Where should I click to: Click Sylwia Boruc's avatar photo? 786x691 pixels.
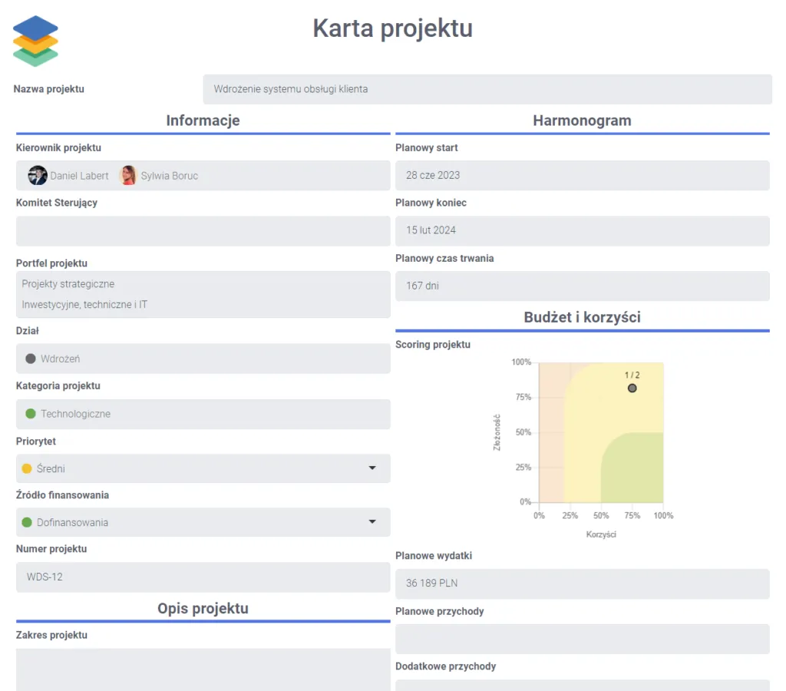pyautogui.click(x=127, y=175)
